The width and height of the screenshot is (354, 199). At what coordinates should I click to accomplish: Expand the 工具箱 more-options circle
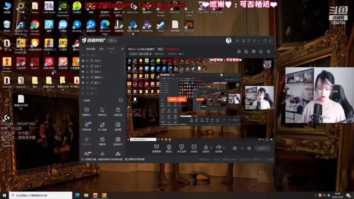point(120,100)
